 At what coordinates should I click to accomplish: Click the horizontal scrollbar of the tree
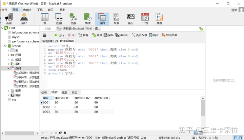point(20,133)
